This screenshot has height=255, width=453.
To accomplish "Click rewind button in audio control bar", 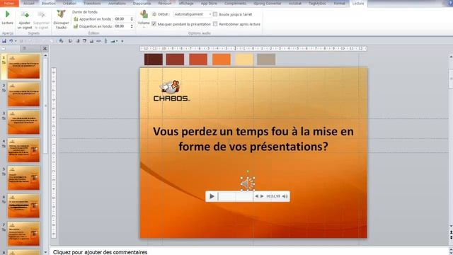I will click(256, 196).
